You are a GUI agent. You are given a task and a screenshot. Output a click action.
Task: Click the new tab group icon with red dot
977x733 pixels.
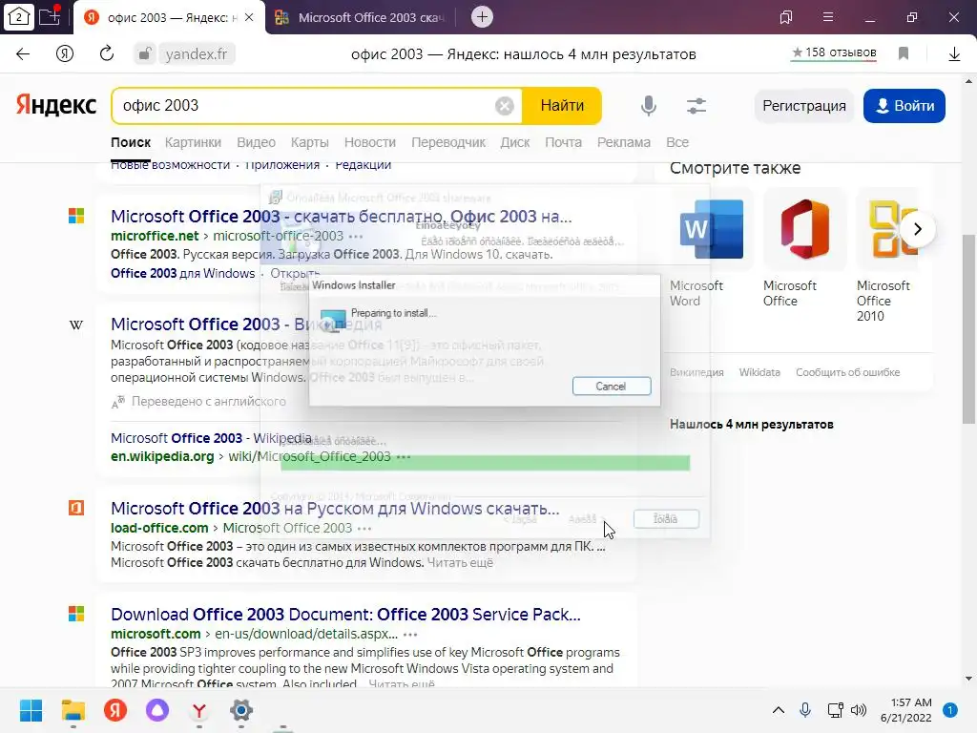coord(50,16)
